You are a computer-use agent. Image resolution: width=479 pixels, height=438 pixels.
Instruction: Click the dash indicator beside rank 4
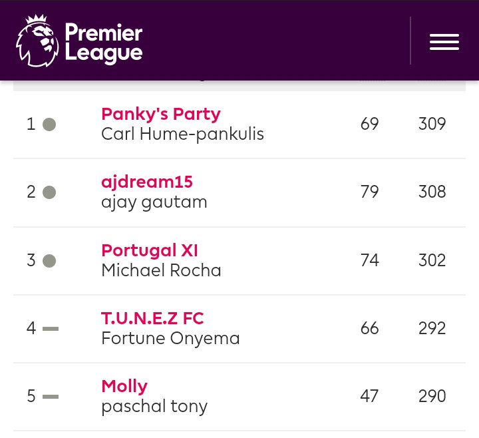coord(51,329)
